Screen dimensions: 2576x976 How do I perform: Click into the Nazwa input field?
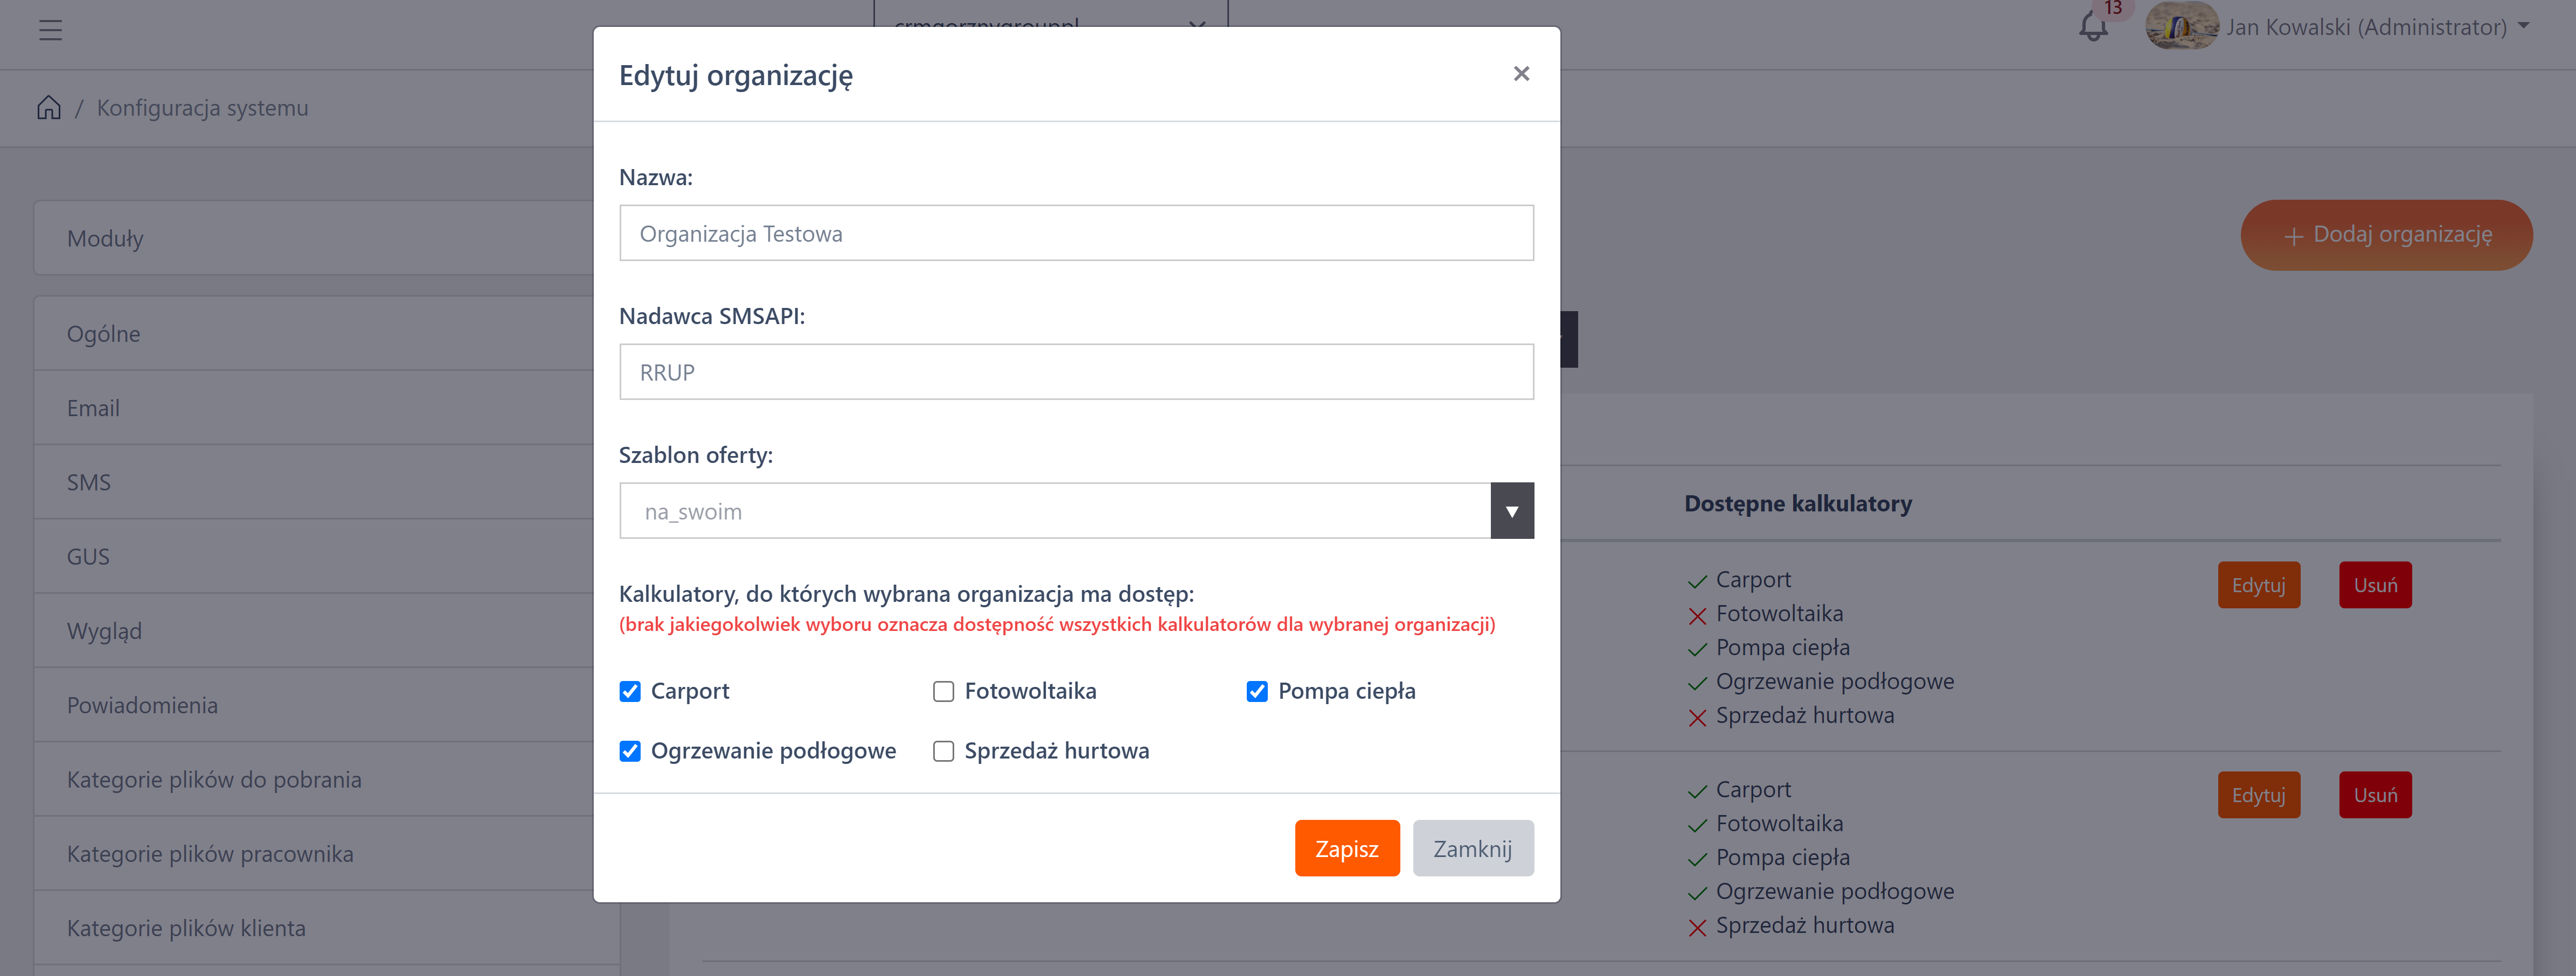point(1076,234)
